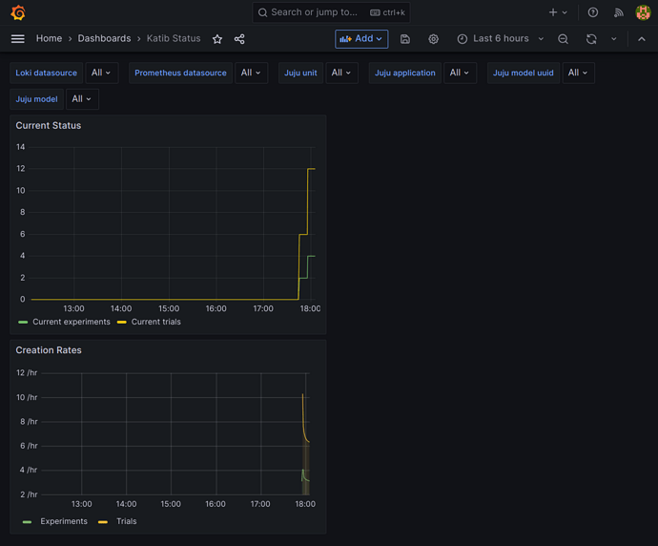Click the Prometheus datasource label
Image resolution: width=658 pixels, height=546 pixels.
180,73
